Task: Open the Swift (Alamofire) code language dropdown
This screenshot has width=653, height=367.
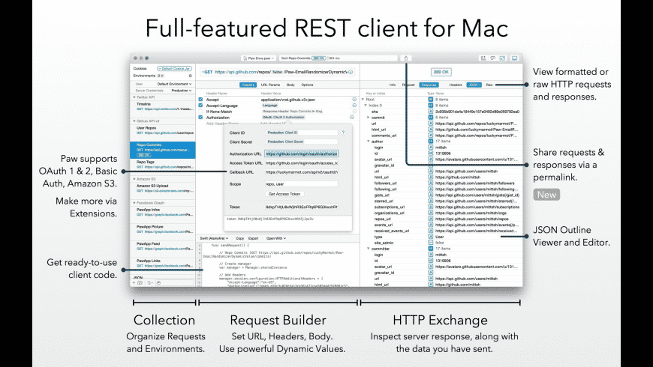Action: coord(214,239)
